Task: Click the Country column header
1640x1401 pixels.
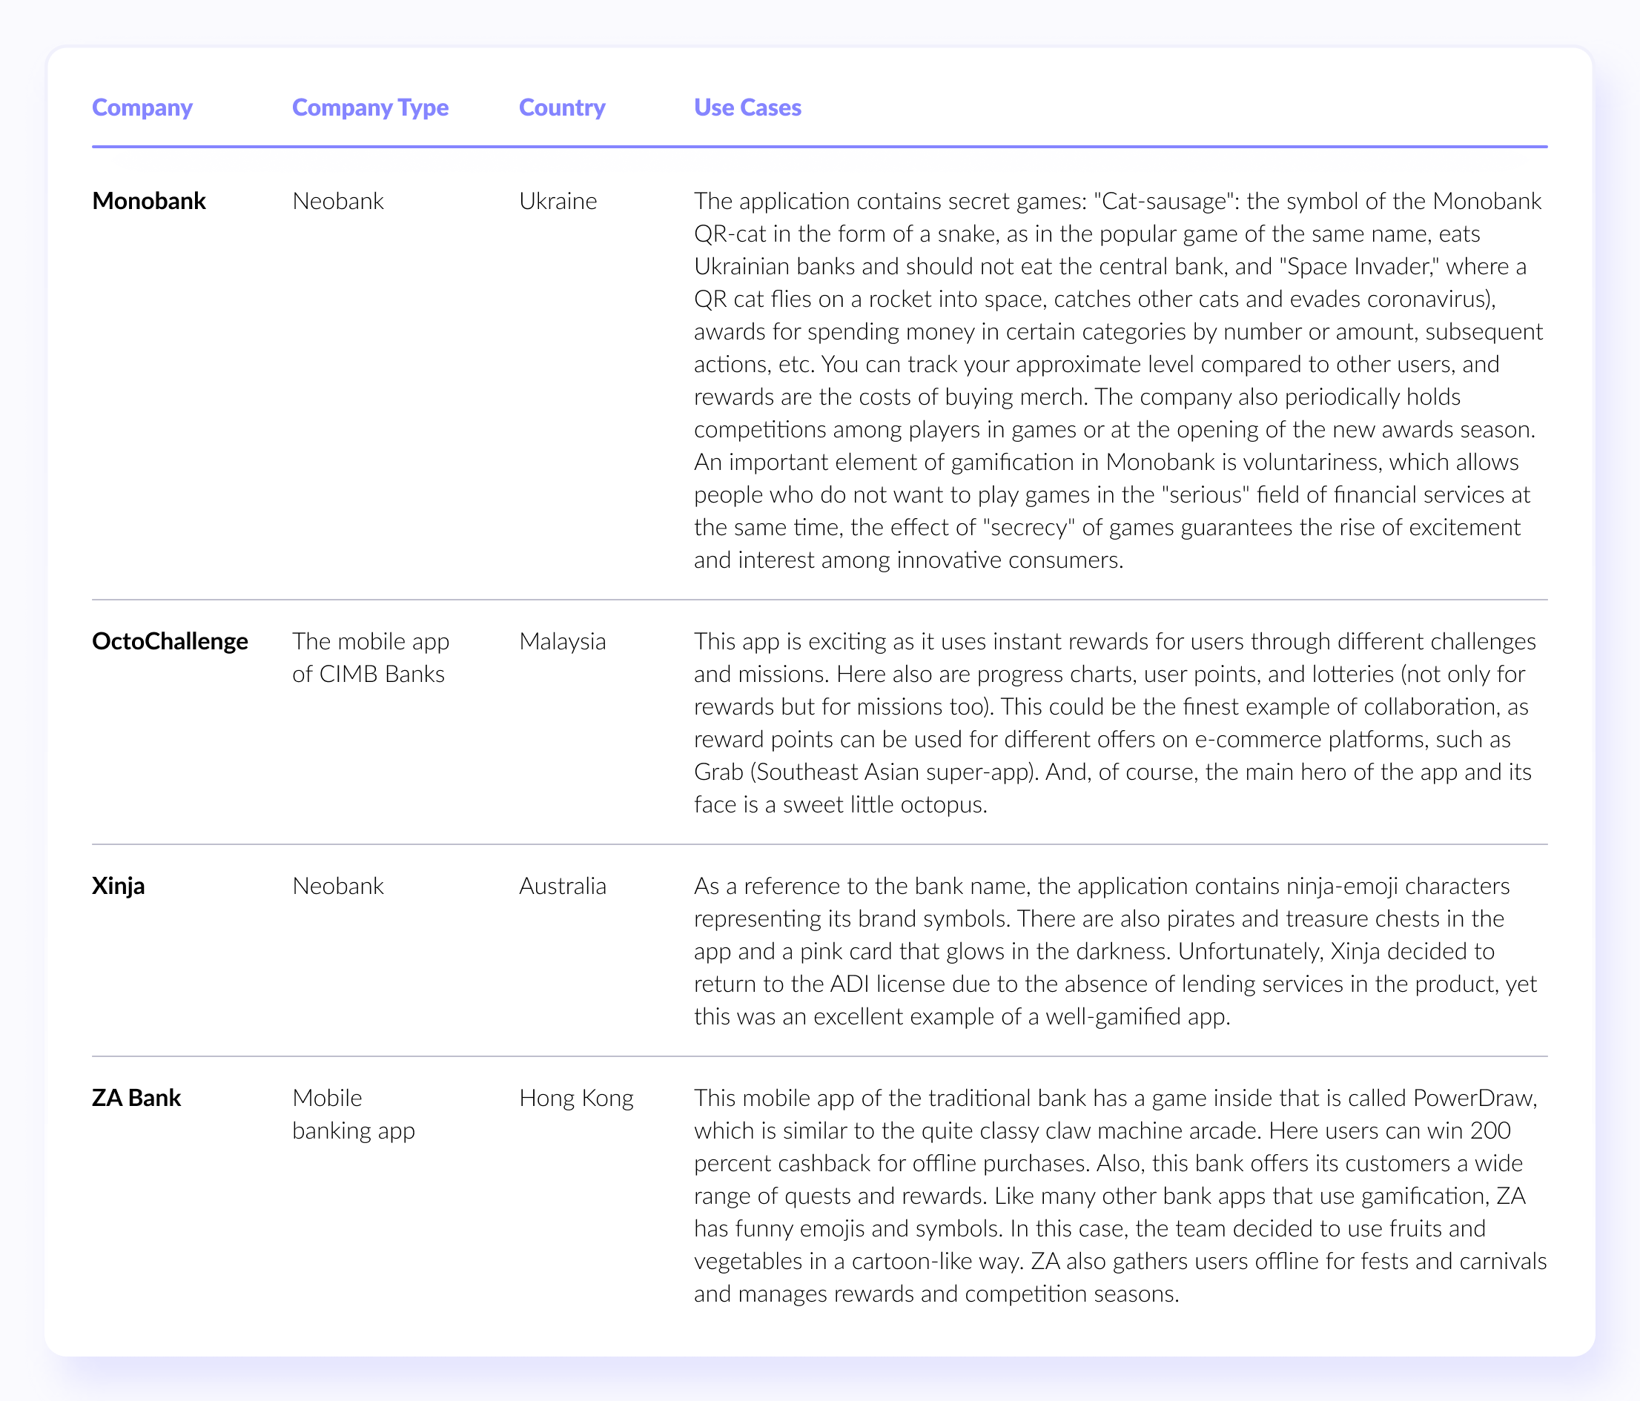Action: coord(562,107)
